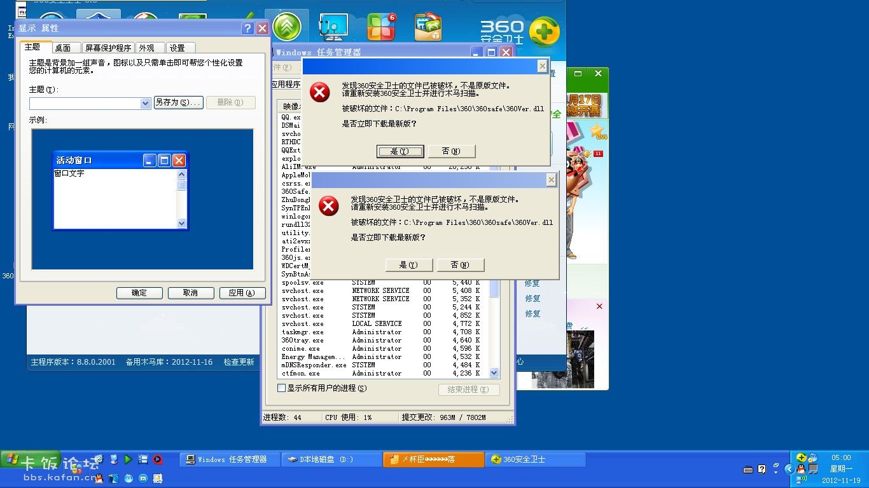
Task: Launch the Maxthon 'm' browser quick launch icon
Action: click(143, 478)
